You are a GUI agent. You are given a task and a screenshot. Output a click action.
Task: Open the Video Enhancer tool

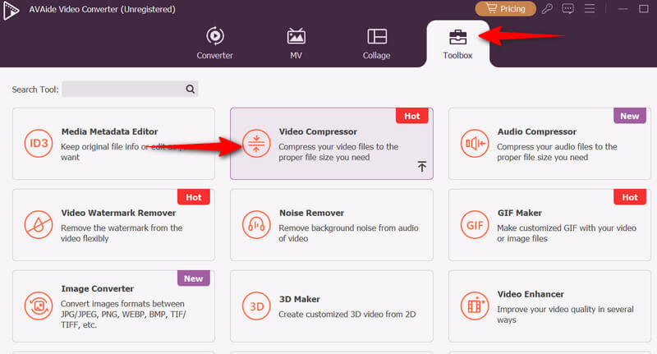tap(549, 306)
